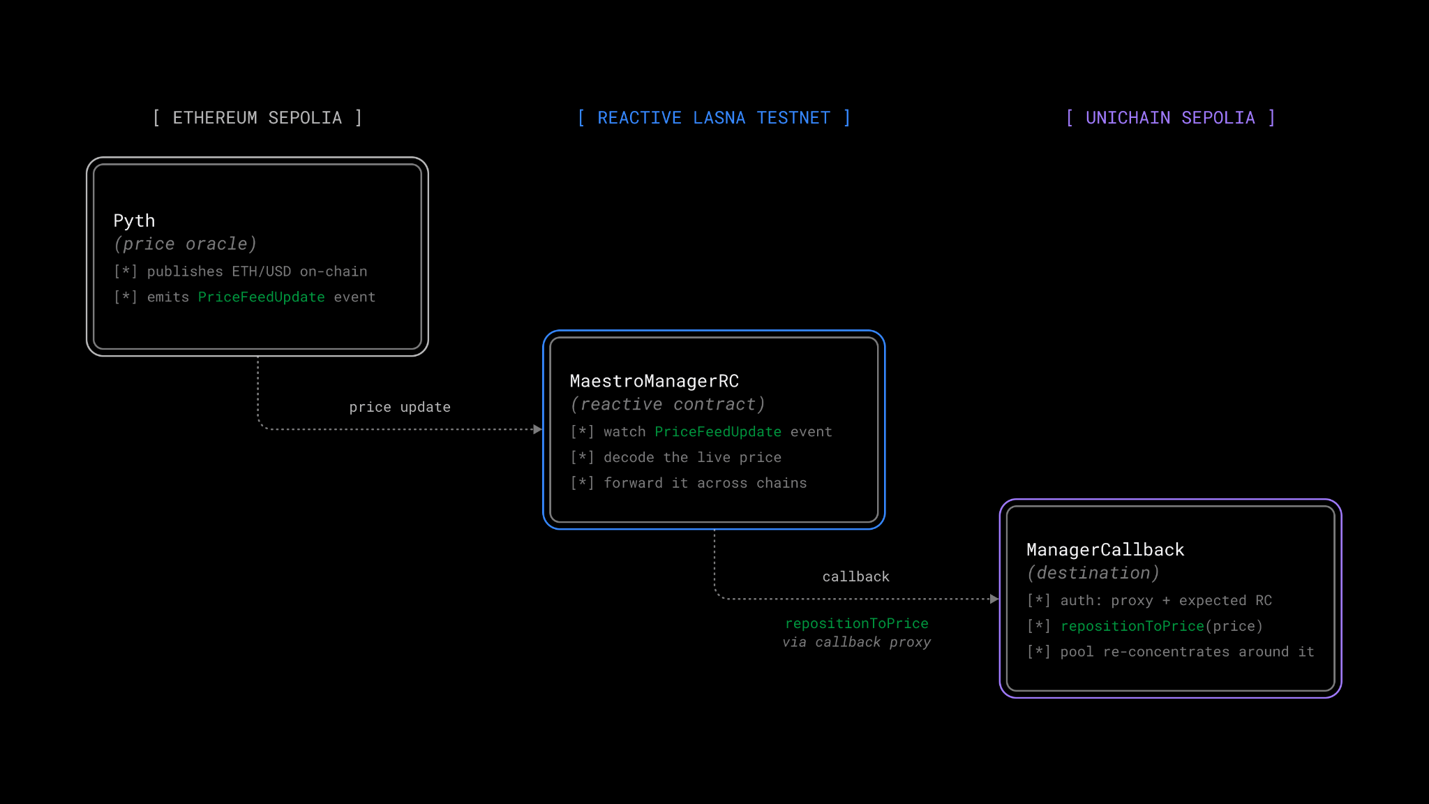The image size is (1429, 804).
Task: Click 'publishes ETH/USD on-chain' line
Action: [x=241, y=271]
